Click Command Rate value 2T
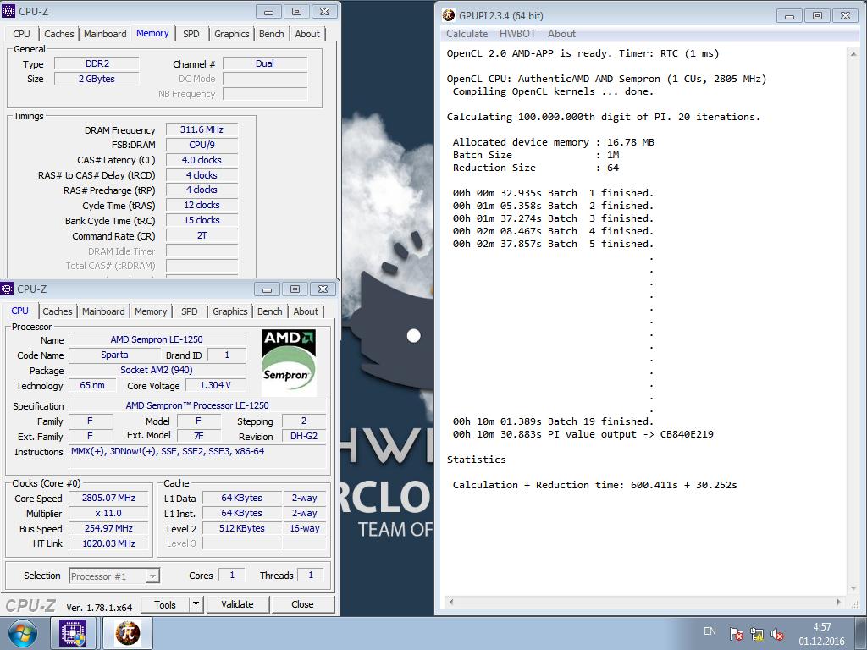Screen dimensions: 867x650 click(202, 236)
